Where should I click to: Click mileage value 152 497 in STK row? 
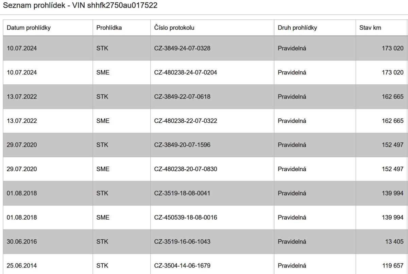[x=393, y=145]
